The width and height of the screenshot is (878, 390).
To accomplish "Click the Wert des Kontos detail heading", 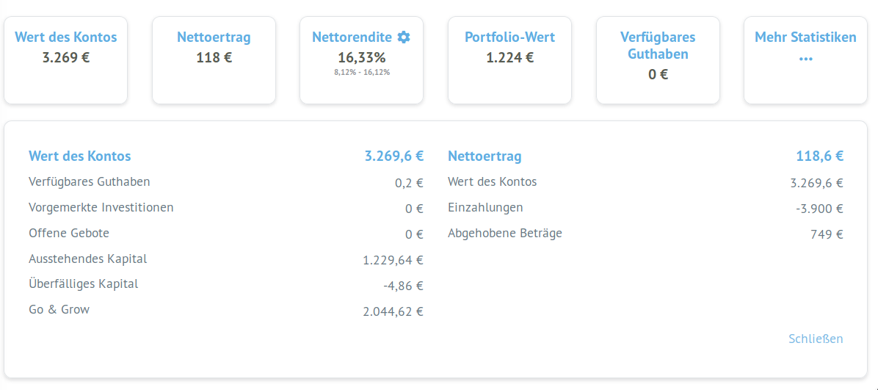I will point(79,156).
